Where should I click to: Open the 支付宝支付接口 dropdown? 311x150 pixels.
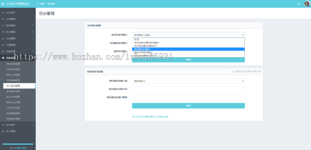(188, 35)
